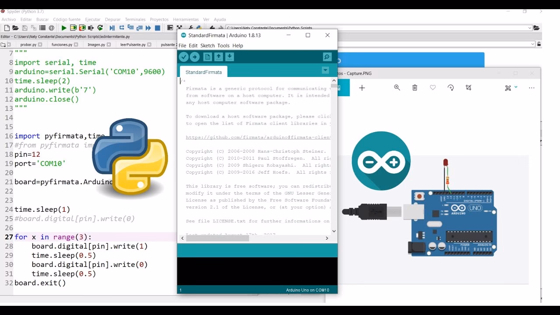The image size is (560, 315).
Task: Open the Arduino Serial Monitor
Action: 327,56
